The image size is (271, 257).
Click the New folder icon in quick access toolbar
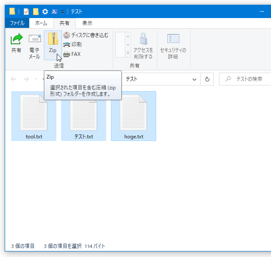coord(36,12)
